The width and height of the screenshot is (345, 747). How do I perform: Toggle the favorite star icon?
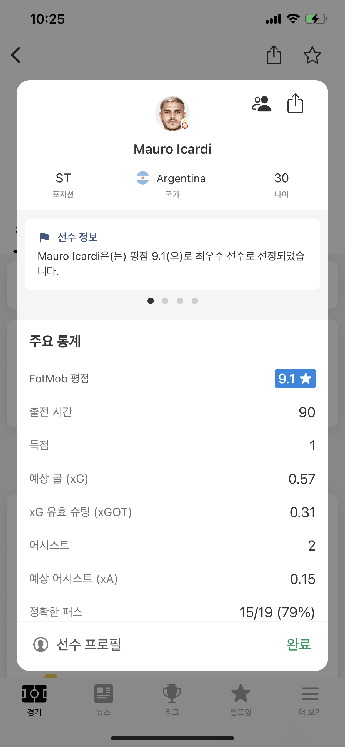pyautogui.click(x=312, y=55)
